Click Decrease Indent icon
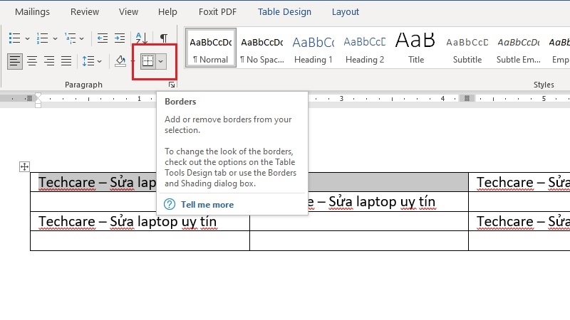570x320 pixels. (103, 38)
